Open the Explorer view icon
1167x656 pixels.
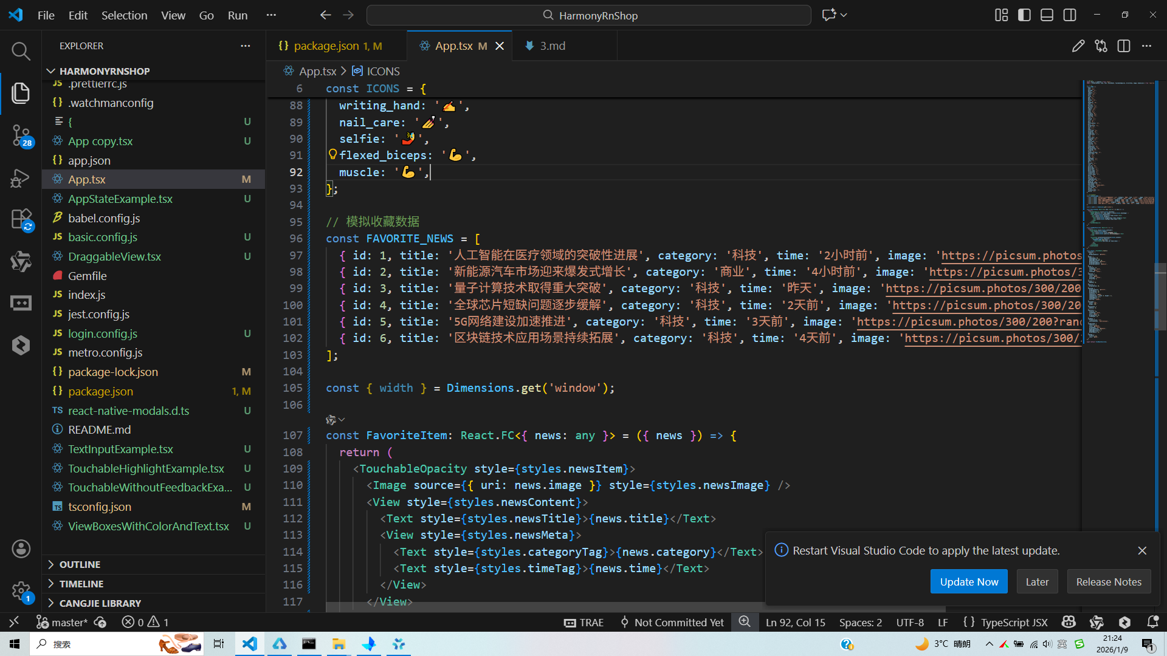pyautogui.click(x=21, y=93)
